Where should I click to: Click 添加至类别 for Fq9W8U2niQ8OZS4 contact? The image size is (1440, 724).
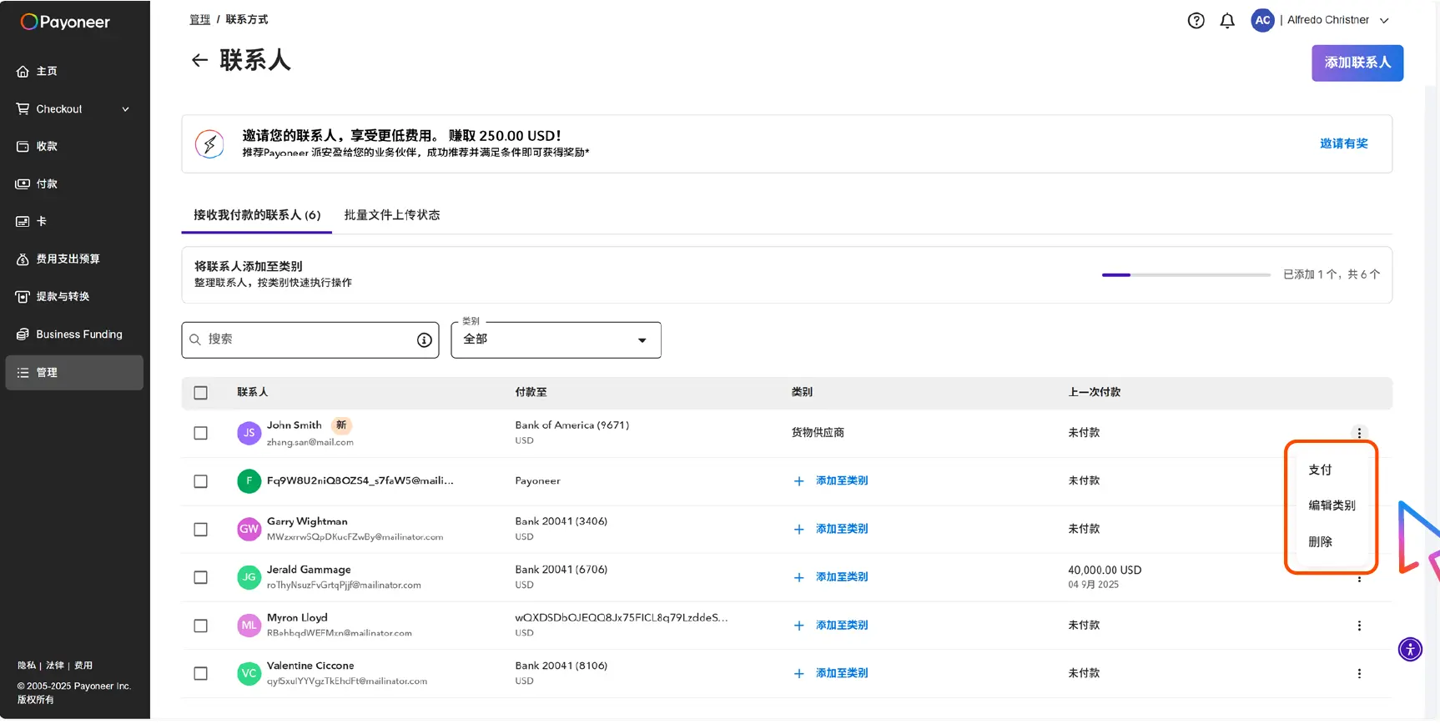click(831, 481)
